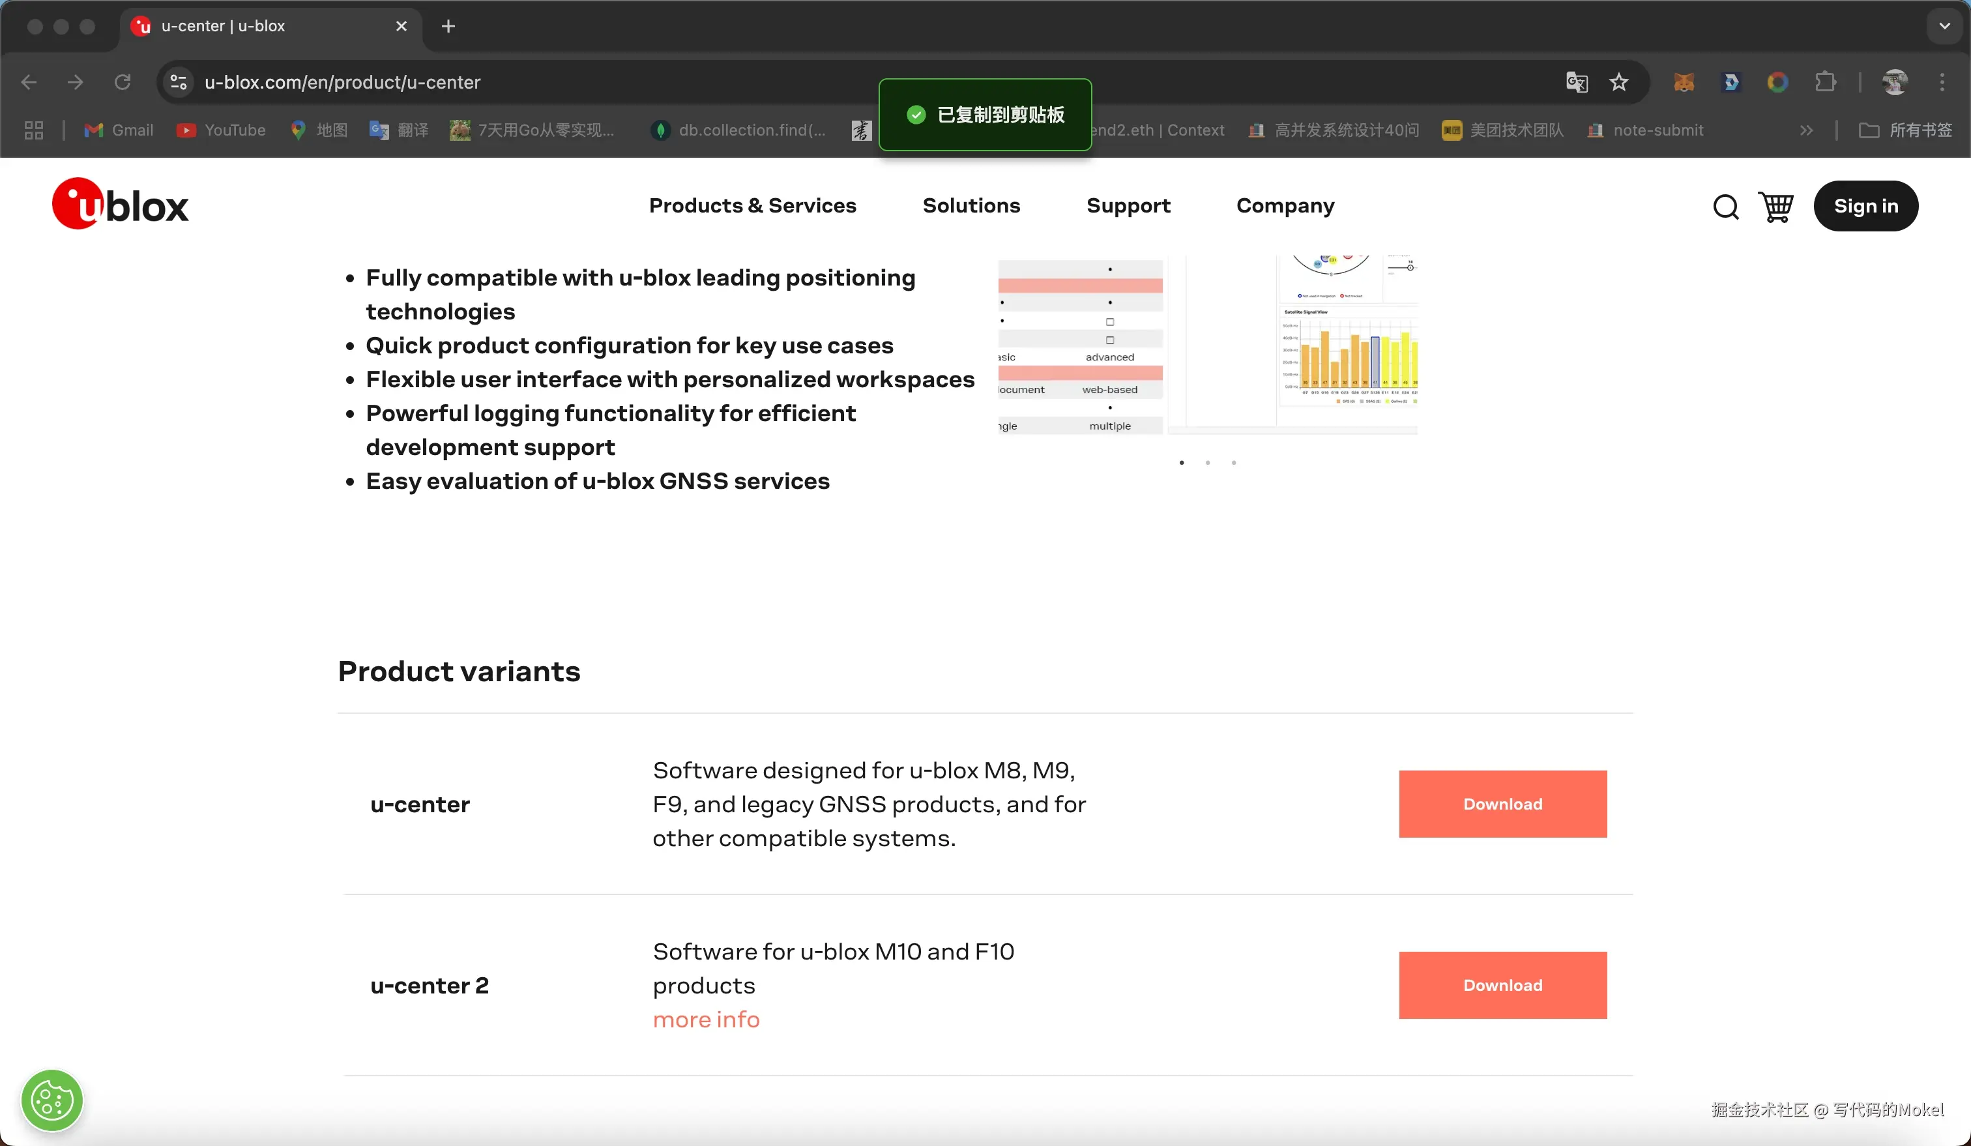Expand the hidden bookmarks chevron

tap(1806, 130)
